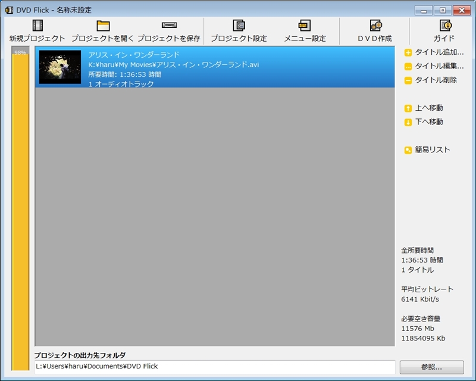Click the 所要時間: 1:36:53 時間 line in the title row
The image size is (476, 381).
point(125,74)
